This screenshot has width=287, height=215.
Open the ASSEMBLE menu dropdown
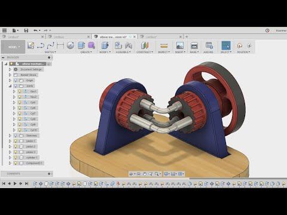(x=123, y=52)
